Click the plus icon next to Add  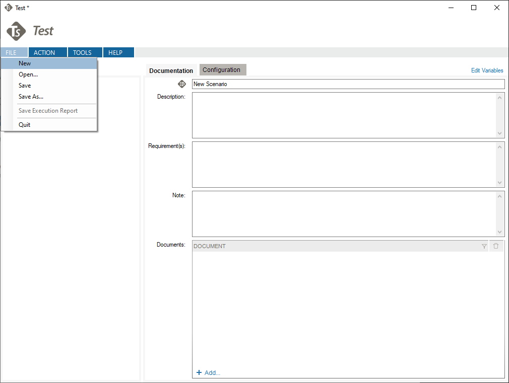pos(199,372)
